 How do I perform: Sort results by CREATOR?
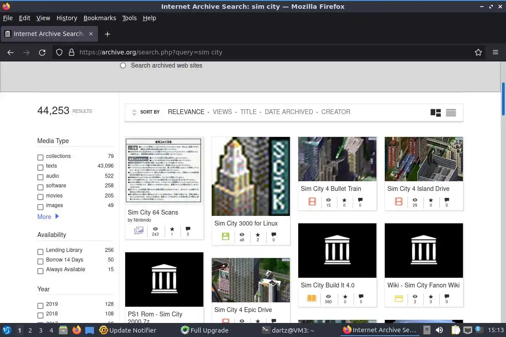336,112
